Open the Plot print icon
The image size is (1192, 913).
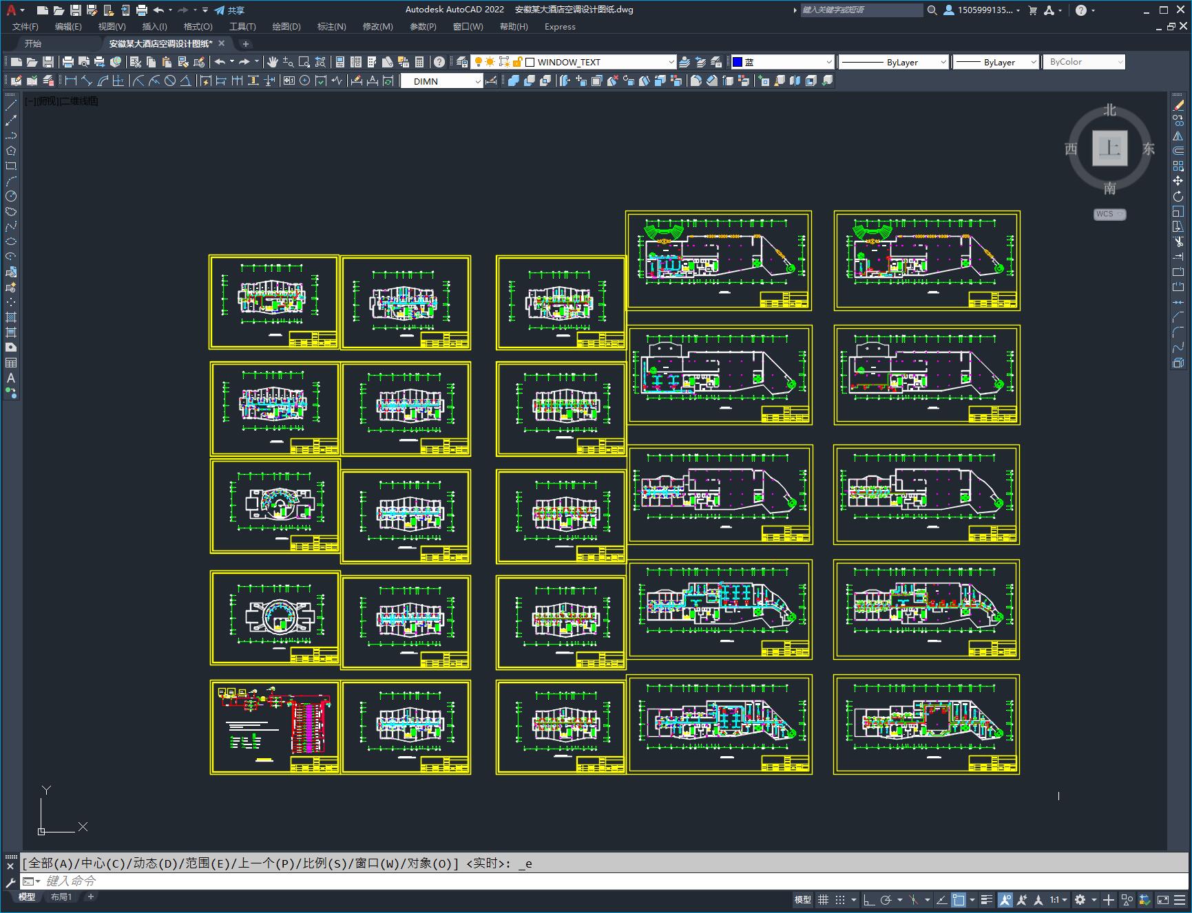pyautogui.click(x=68, y=62)
